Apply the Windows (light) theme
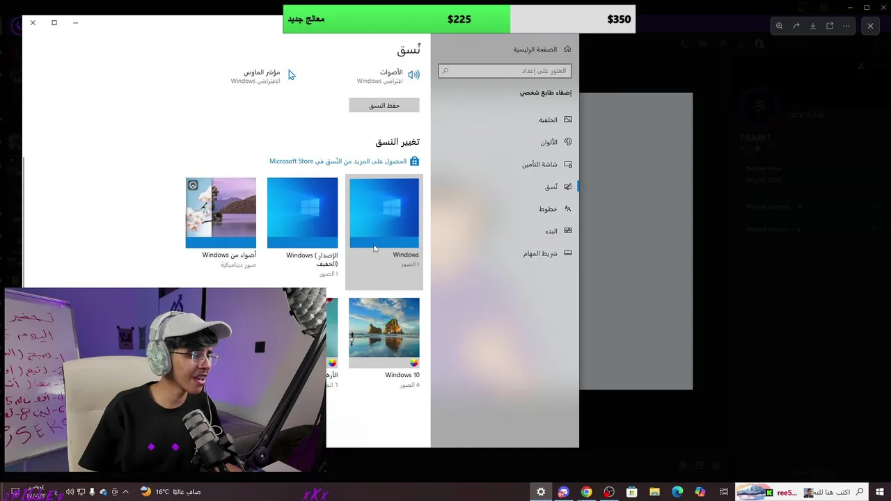 tap(302, 226)
